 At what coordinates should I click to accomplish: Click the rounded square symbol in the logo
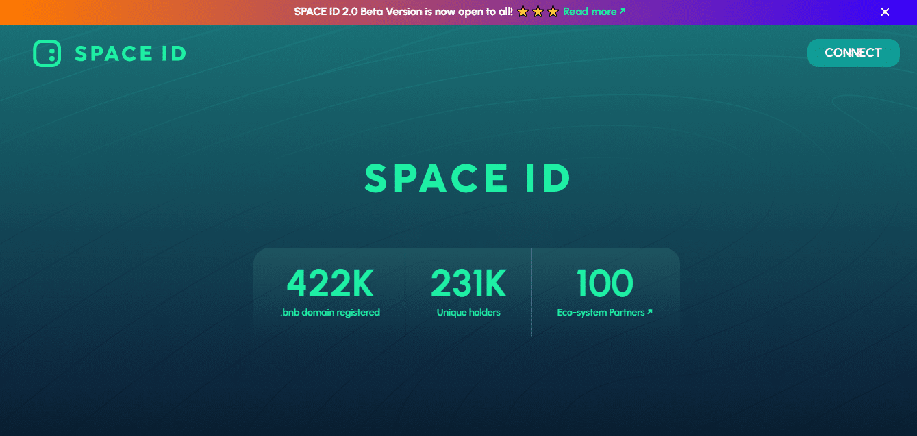46,53
